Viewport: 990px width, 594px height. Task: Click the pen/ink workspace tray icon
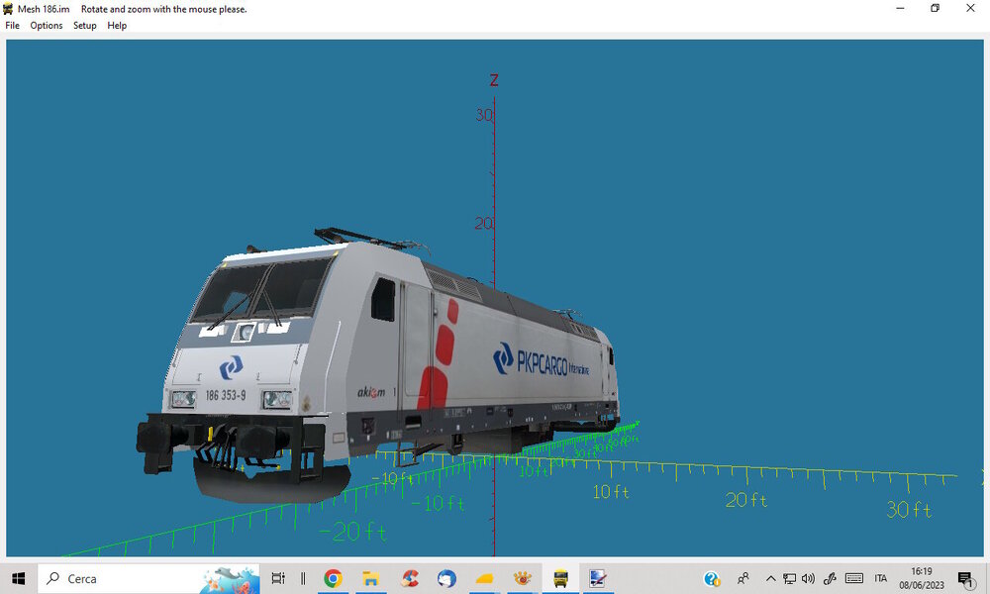830,578
